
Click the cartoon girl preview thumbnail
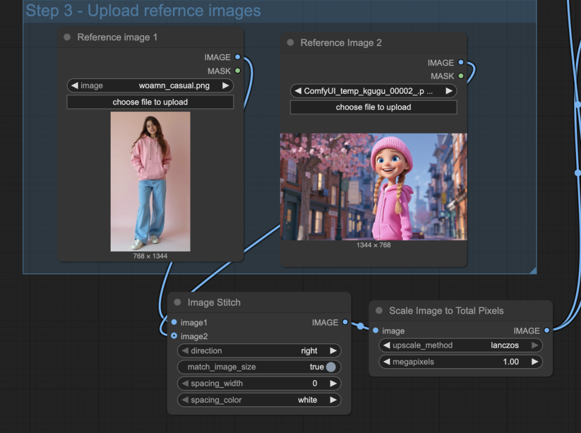[x=373, y=186]
